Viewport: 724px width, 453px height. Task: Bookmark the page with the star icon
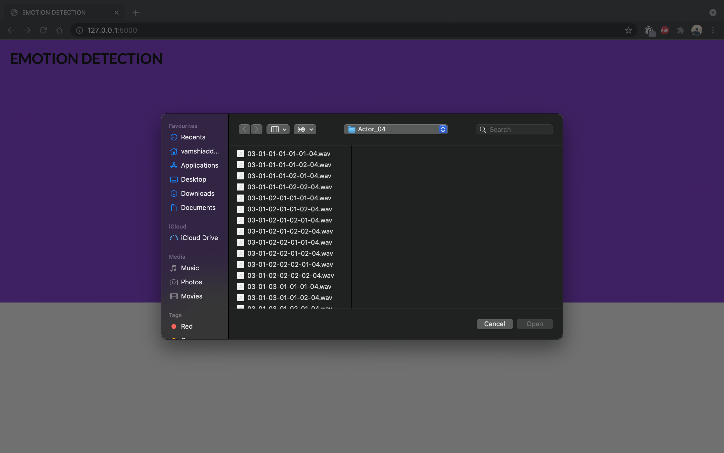click(x=628, y=30)
